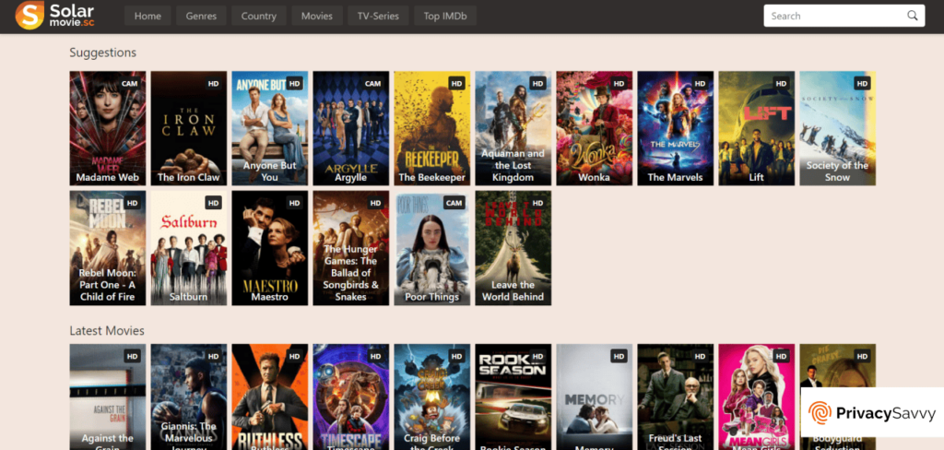Select the Rookie Season poster
This screenshot has height=450, width=944.
pyautogui.click(x=513, y=397)
